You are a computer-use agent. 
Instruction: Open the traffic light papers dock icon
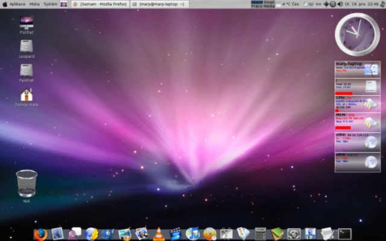[243, 234]
